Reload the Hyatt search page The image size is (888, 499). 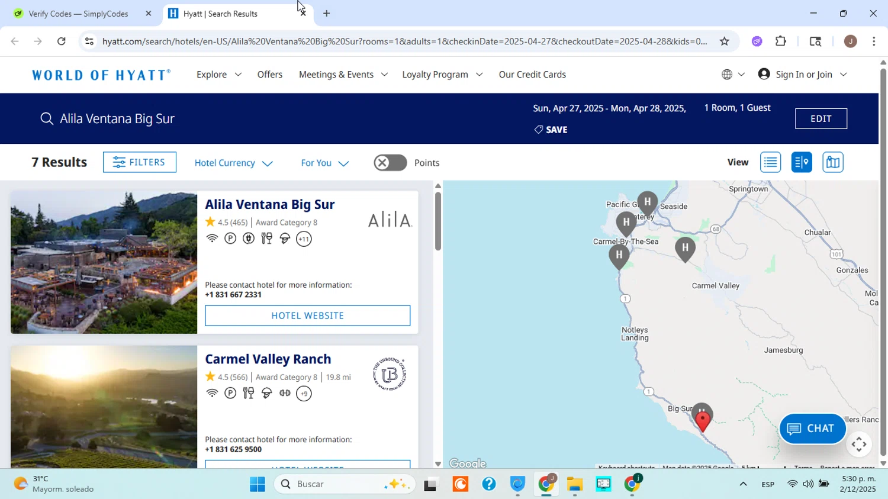[x=61, y=41]
